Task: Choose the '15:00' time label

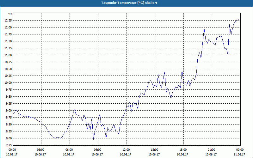Action: coord(155,150)
